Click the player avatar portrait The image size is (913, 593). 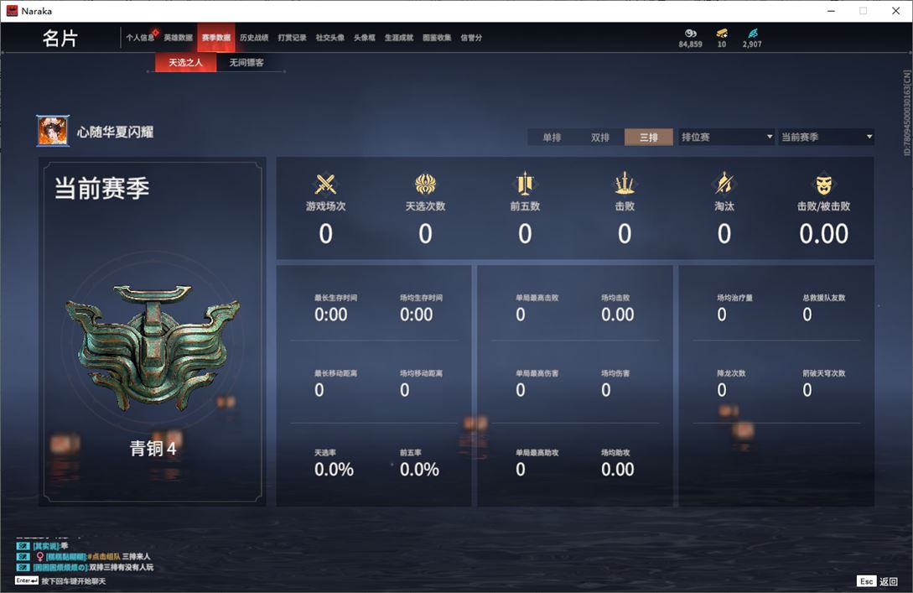pyautogui.click(x=53, y=131)
